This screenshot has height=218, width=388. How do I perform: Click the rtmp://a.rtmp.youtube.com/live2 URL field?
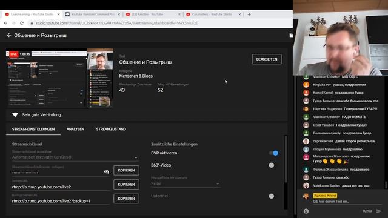61,187
